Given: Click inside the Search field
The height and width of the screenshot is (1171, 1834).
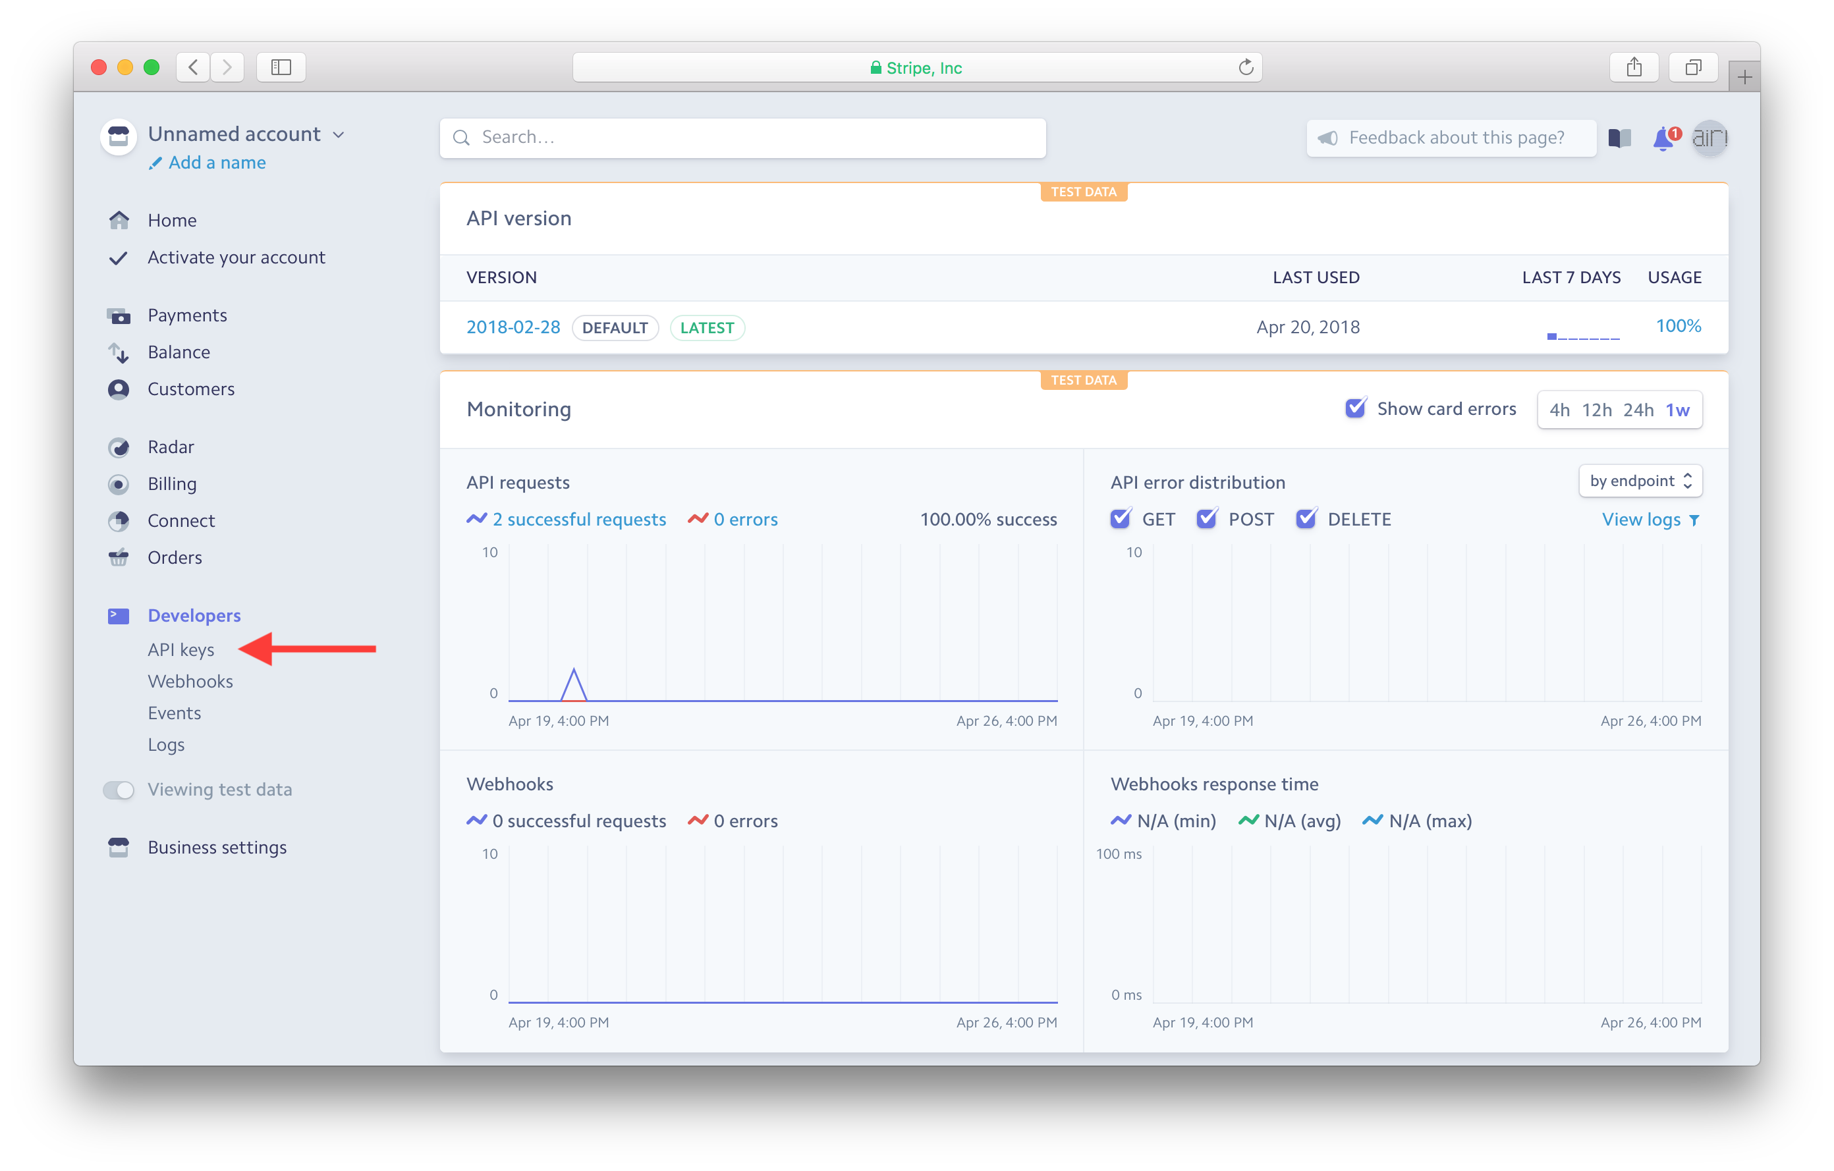Looking at the screenshot, I should (x=742, y=138).
